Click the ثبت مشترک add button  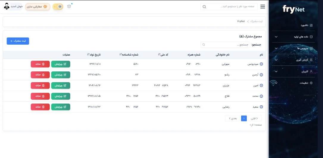(18, 41)
